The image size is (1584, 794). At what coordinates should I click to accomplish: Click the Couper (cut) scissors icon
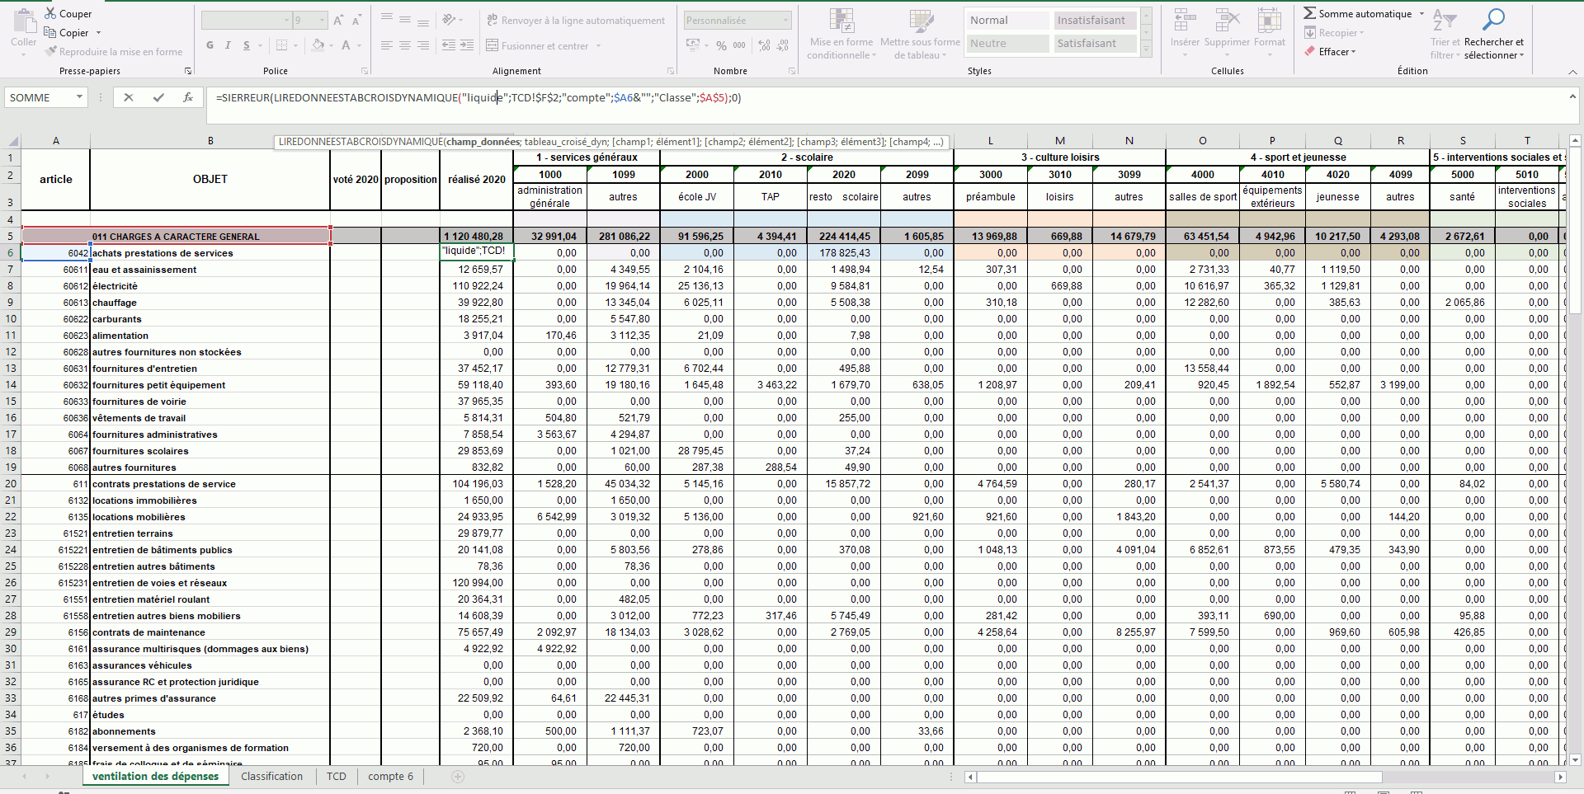pos(50,13)
